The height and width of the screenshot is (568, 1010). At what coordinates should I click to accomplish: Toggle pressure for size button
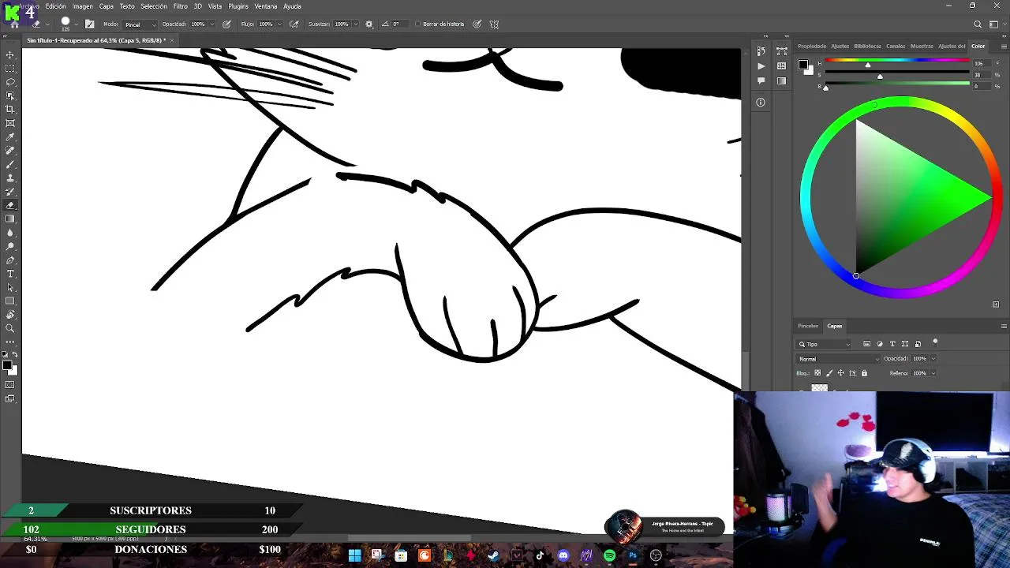pos(477,24)
